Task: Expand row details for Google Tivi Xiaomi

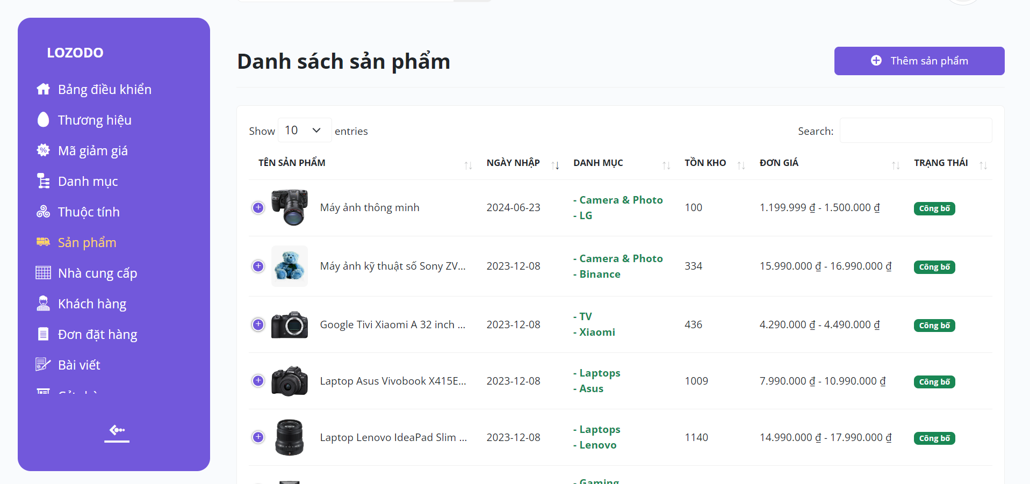Action: (258, 324)
